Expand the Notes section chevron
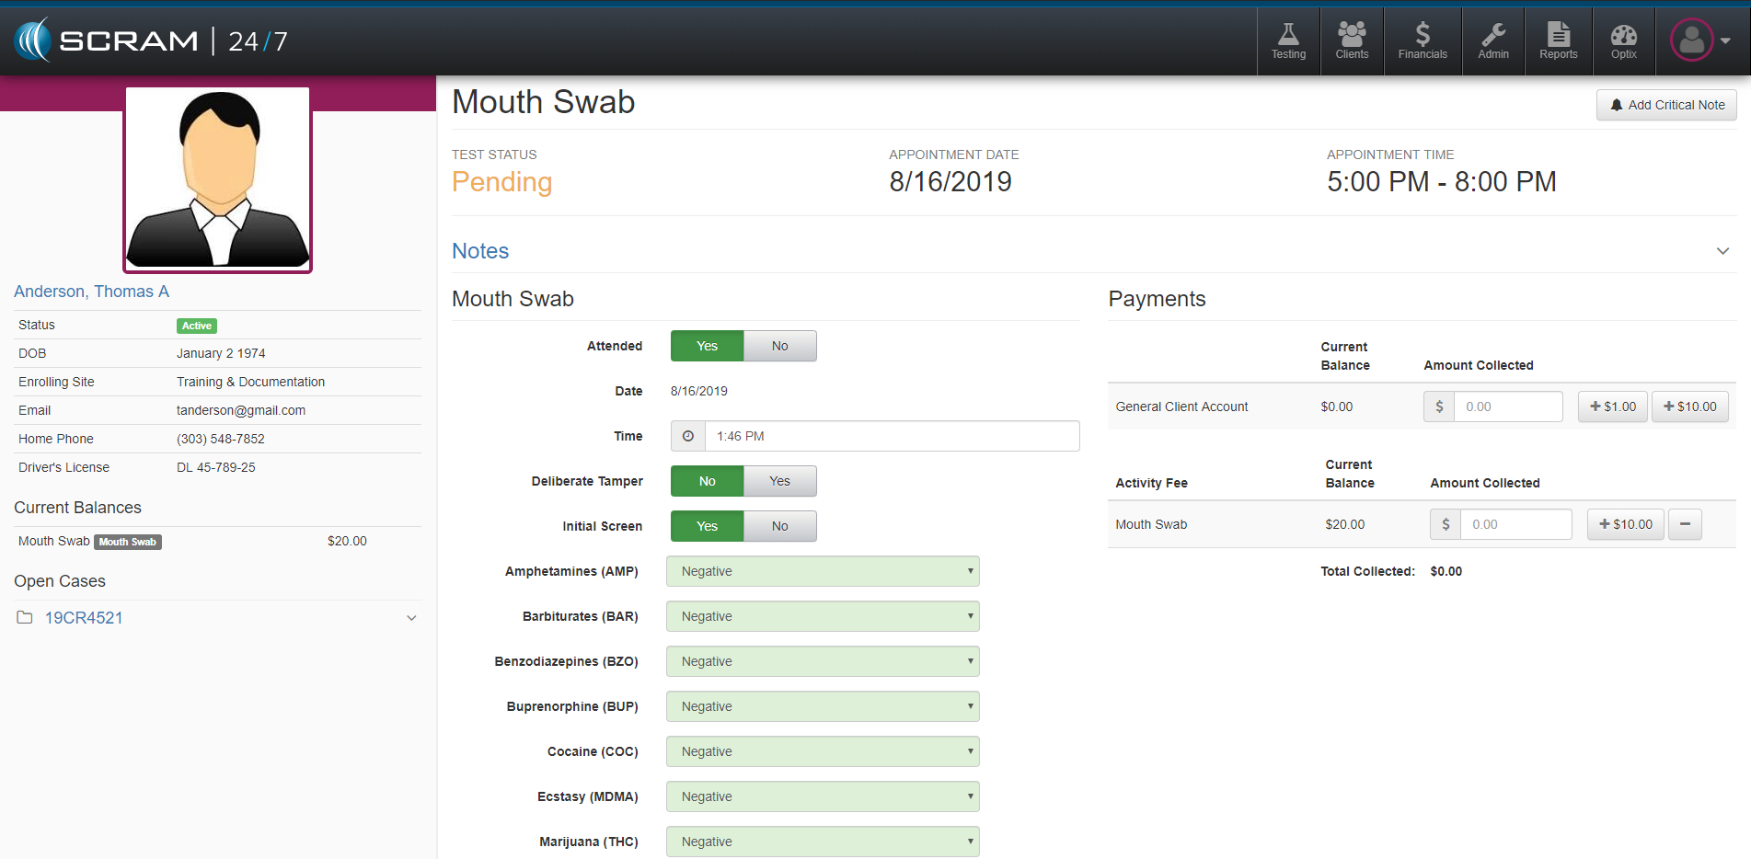This screenshot has width=1751, height=859. [1722, 251]
